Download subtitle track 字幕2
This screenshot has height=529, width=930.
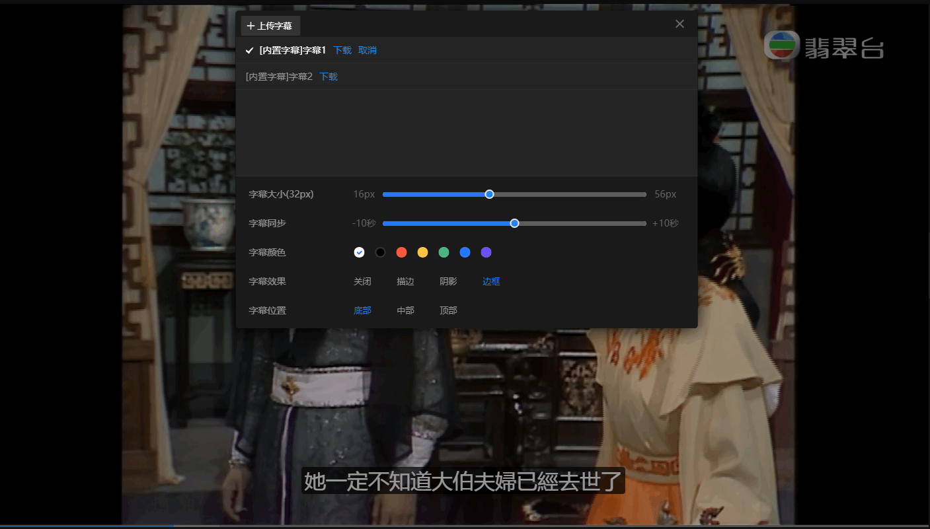[328, 76]
